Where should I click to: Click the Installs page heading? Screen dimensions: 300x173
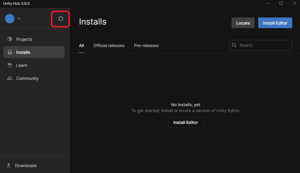pos(93,22)
